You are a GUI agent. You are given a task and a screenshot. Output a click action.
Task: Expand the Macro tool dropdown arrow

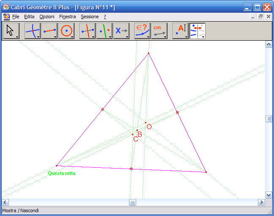click(127, 37)
